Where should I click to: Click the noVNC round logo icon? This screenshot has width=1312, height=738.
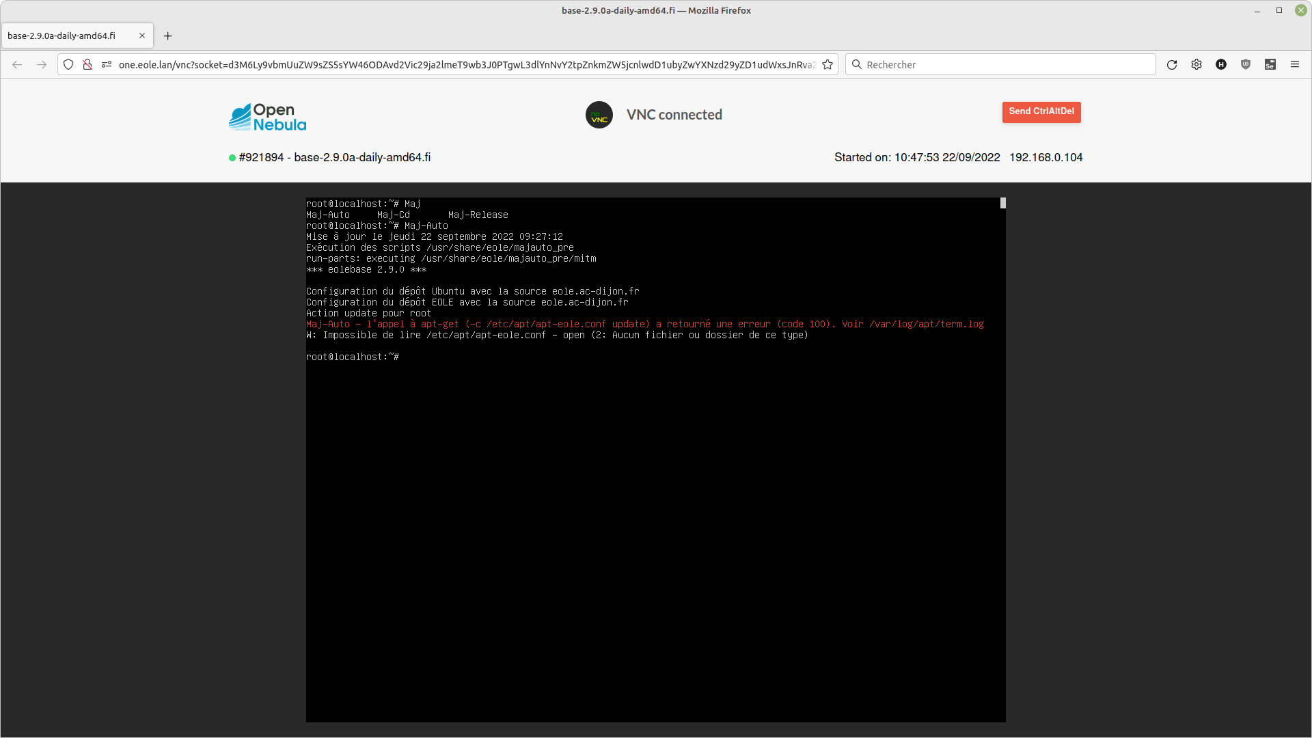coord(599,115)
